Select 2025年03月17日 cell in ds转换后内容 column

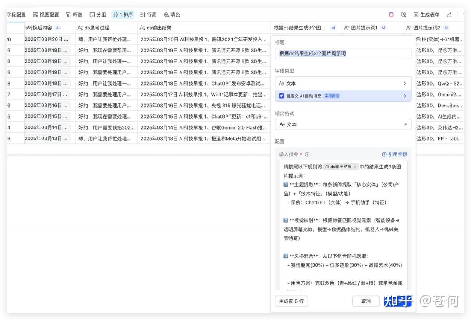point(50,94)
